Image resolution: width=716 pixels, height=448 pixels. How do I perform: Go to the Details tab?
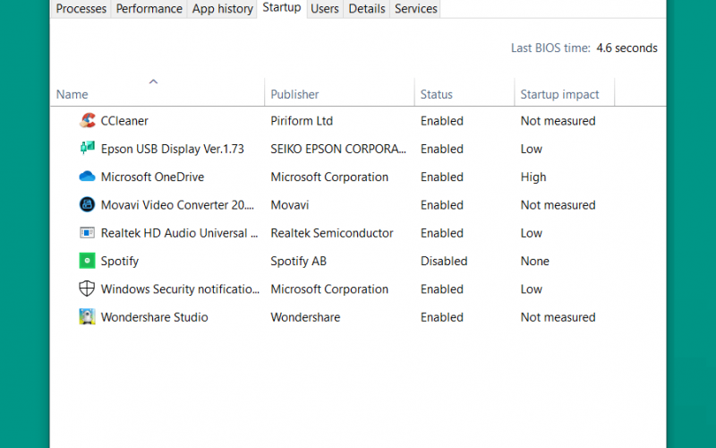(x=367, y=9)
